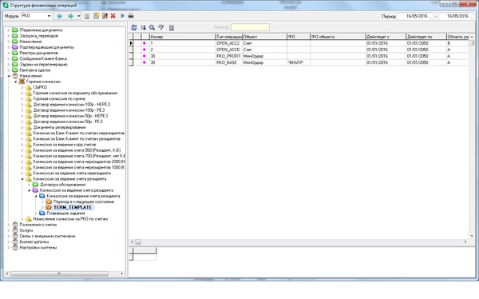
Task: Click the sort icon above the grid
Action: 143,27
